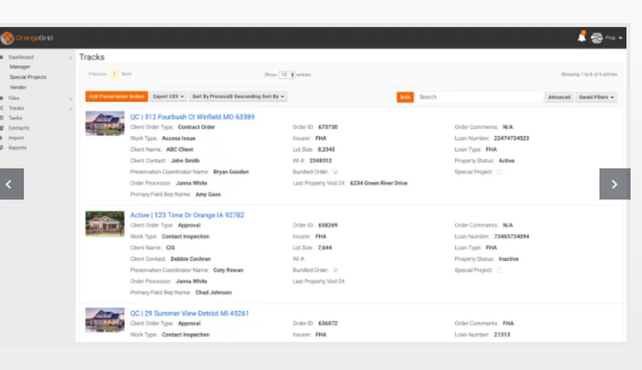Open 312 Fourbush Ct house thumbnail

pos(105,123)
